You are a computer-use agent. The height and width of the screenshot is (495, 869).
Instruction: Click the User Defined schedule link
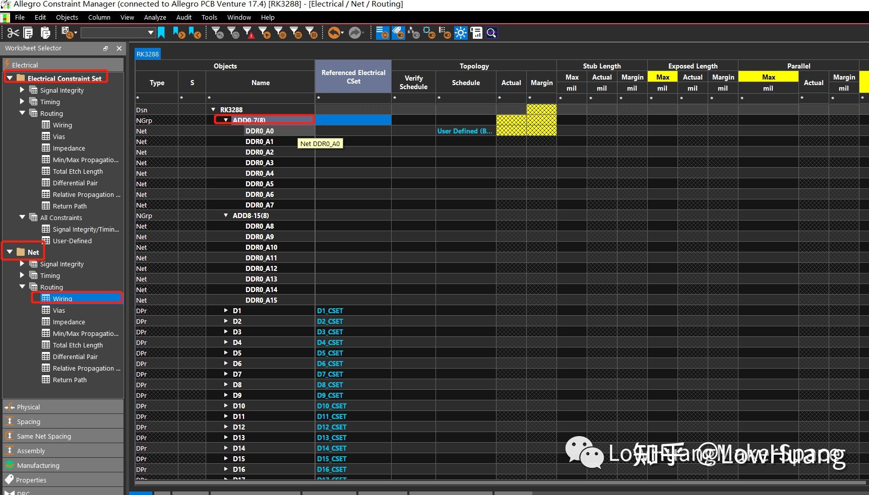pos(464,131)
